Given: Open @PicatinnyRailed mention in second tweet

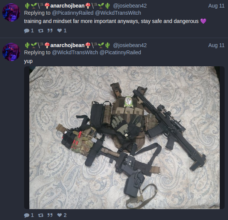Looking at the screenshot, I should click(x=120, y=52).
